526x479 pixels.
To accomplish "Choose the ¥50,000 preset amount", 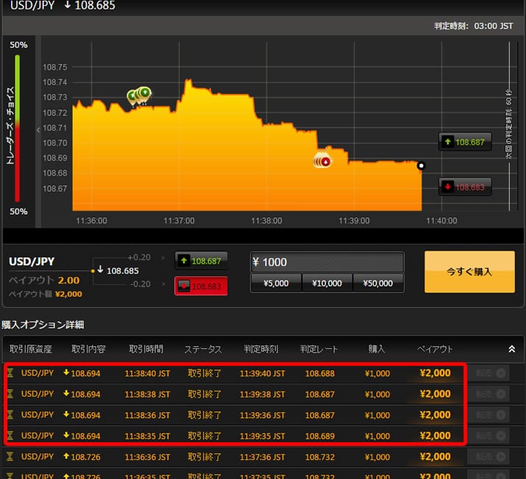I will coord(378,283).
